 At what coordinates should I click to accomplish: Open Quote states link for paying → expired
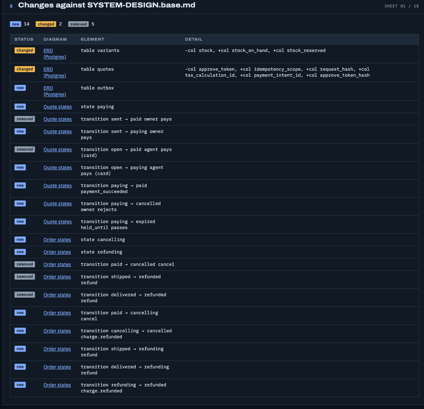[x=58, y=222]
